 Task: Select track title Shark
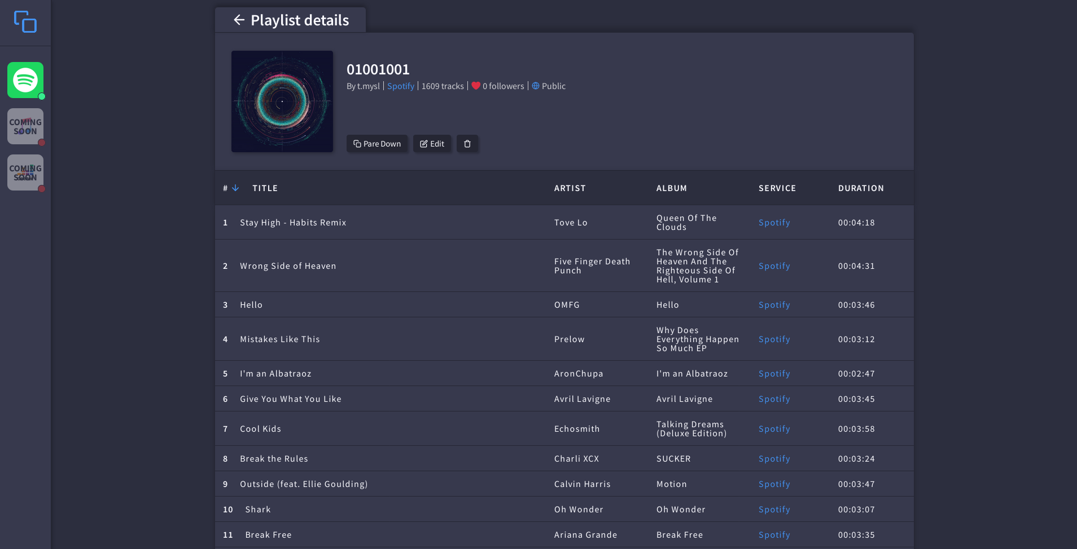(x=258, y=510)
